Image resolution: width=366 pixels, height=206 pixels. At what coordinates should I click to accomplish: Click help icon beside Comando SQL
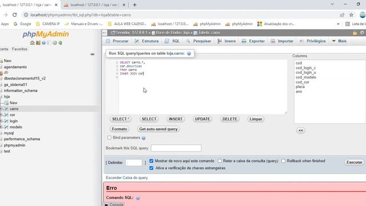[138, 198]
